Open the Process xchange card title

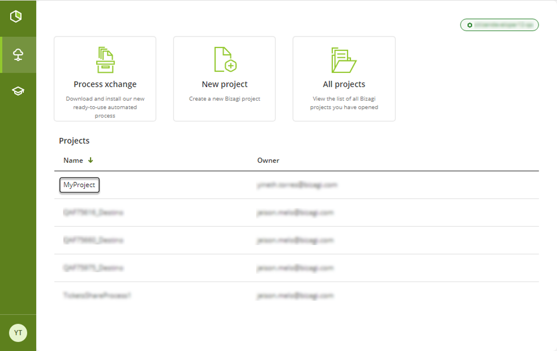(105, 84)
